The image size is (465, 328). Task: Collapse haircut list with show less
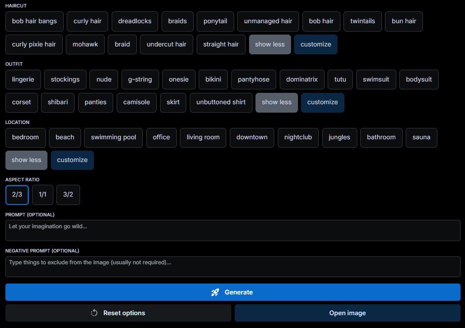pos(270,44)
